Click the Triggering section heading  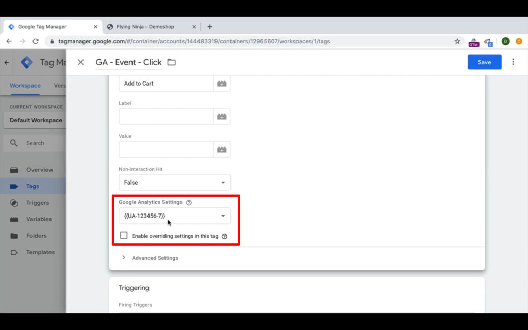[x=134, y=288]
